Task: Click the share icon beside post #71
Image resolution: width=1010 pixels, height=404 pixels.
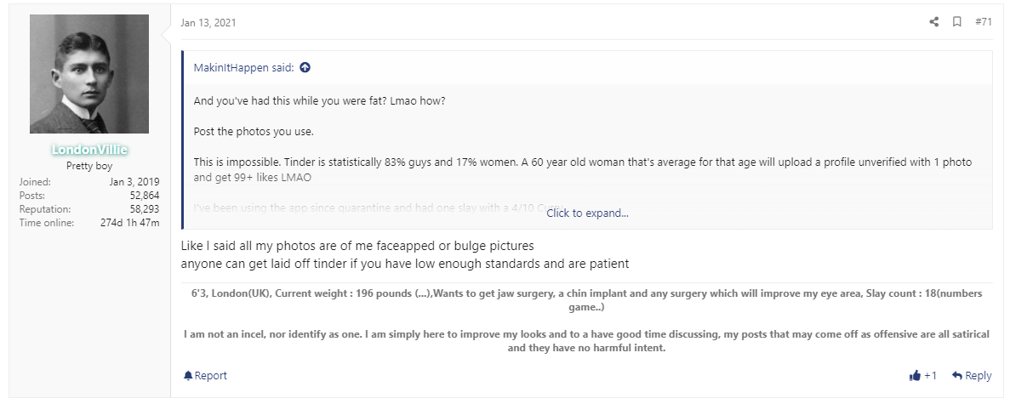Action: (x=934, y=22)
